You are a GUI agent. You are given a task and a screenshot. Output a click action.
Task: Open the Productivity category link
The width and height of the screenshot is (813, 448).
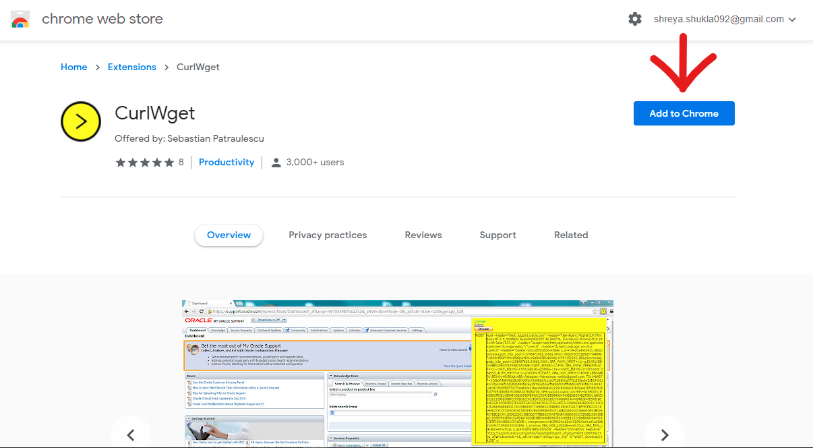[227, 162]
